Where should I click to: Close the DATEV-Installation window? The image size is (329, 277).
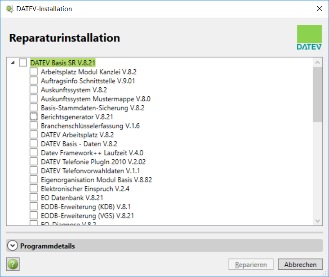(x=320, y=9)
